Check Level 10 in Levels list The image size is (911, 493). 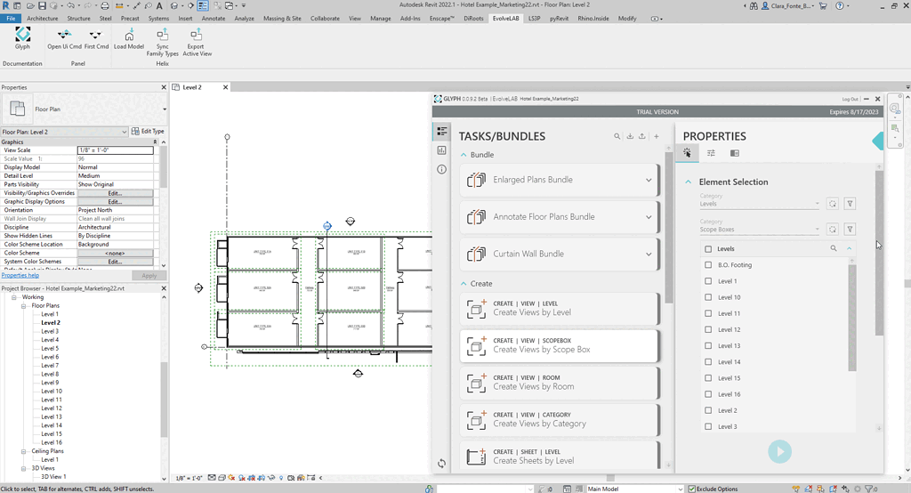(707, 297)
